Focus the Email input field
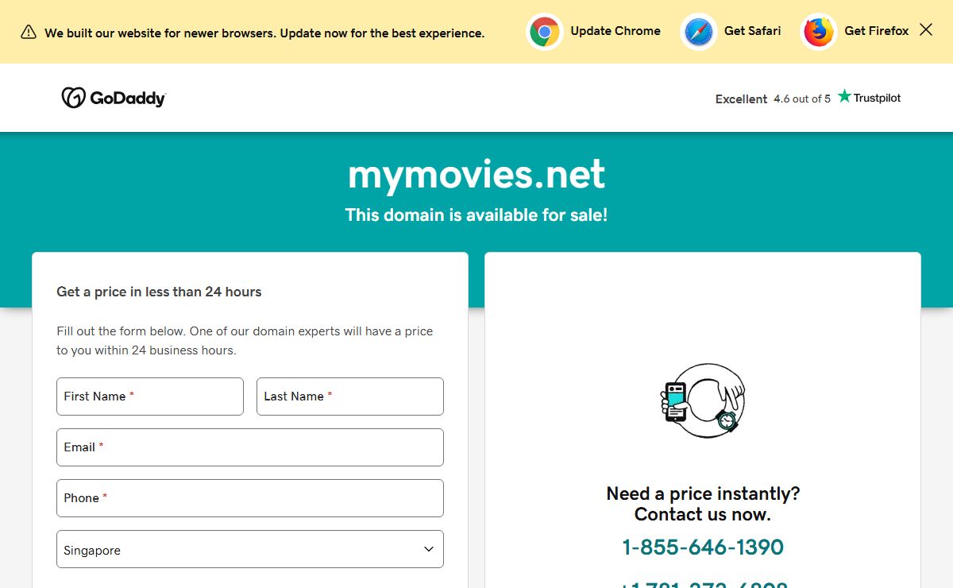The height and width of the screenshot is (588, 953). (x=250, y=447)
